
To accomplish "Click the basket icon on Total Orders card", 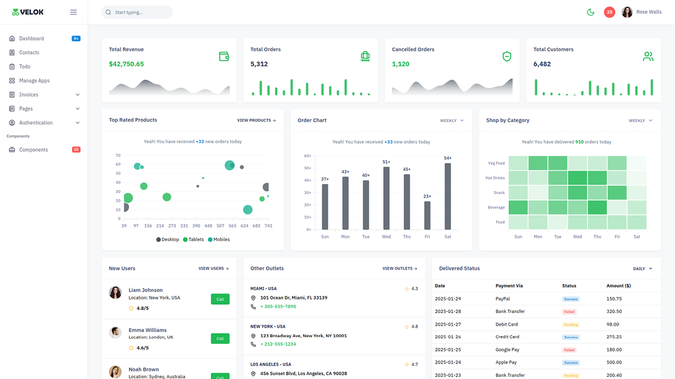I will [365, 56].
